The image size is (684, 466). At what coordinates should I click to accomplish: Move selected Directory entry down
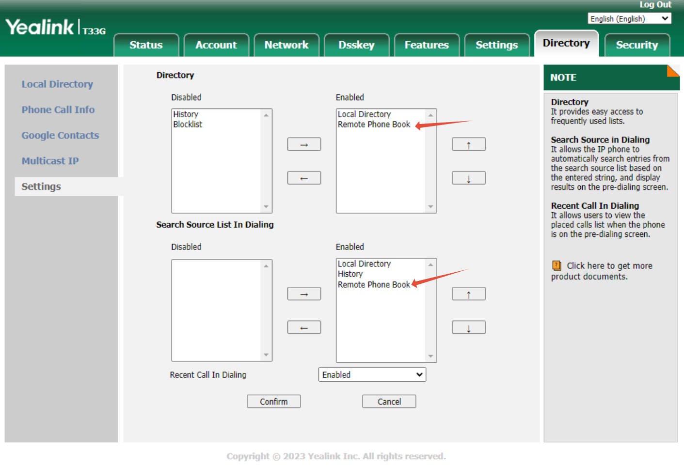[469, 178]
